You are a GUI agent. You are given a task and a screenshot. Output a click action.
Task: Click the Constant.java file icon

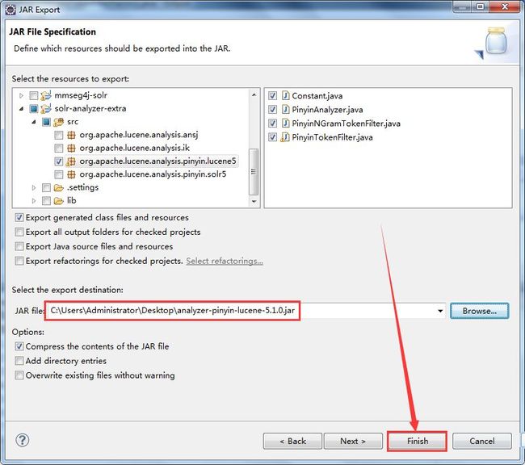pyautogui.click(x=285, y=96)
